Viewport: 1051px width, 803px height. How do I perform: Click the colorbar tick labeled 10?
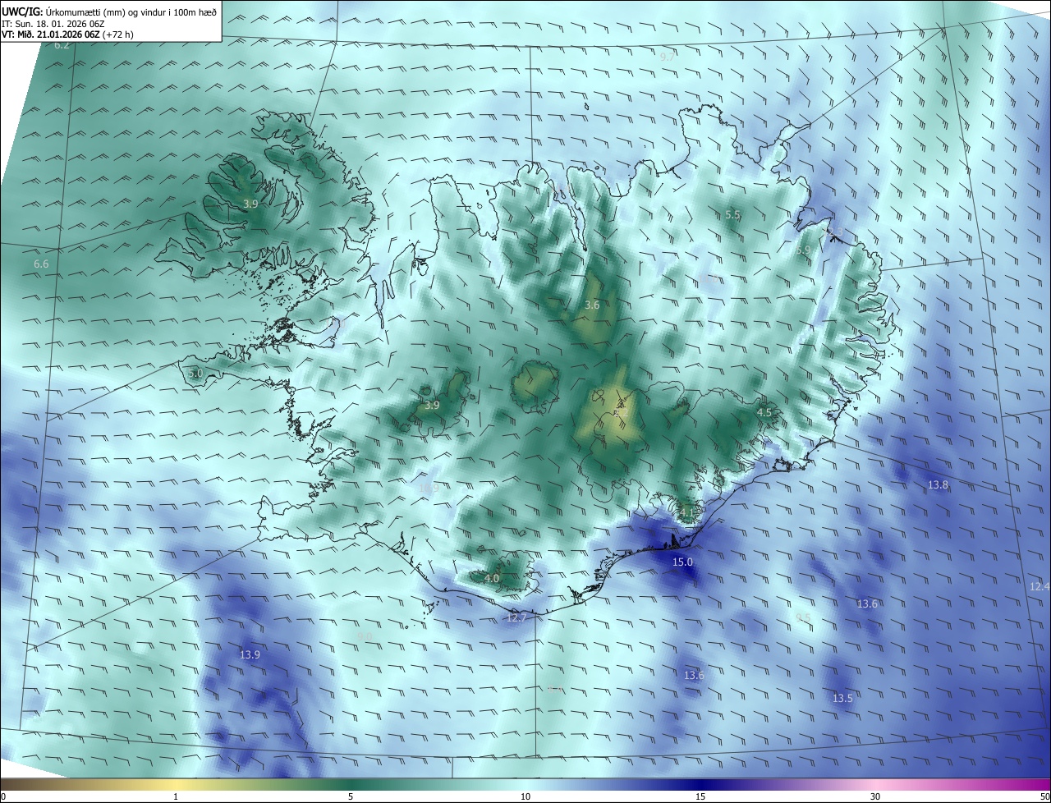[x=525, y=796]
